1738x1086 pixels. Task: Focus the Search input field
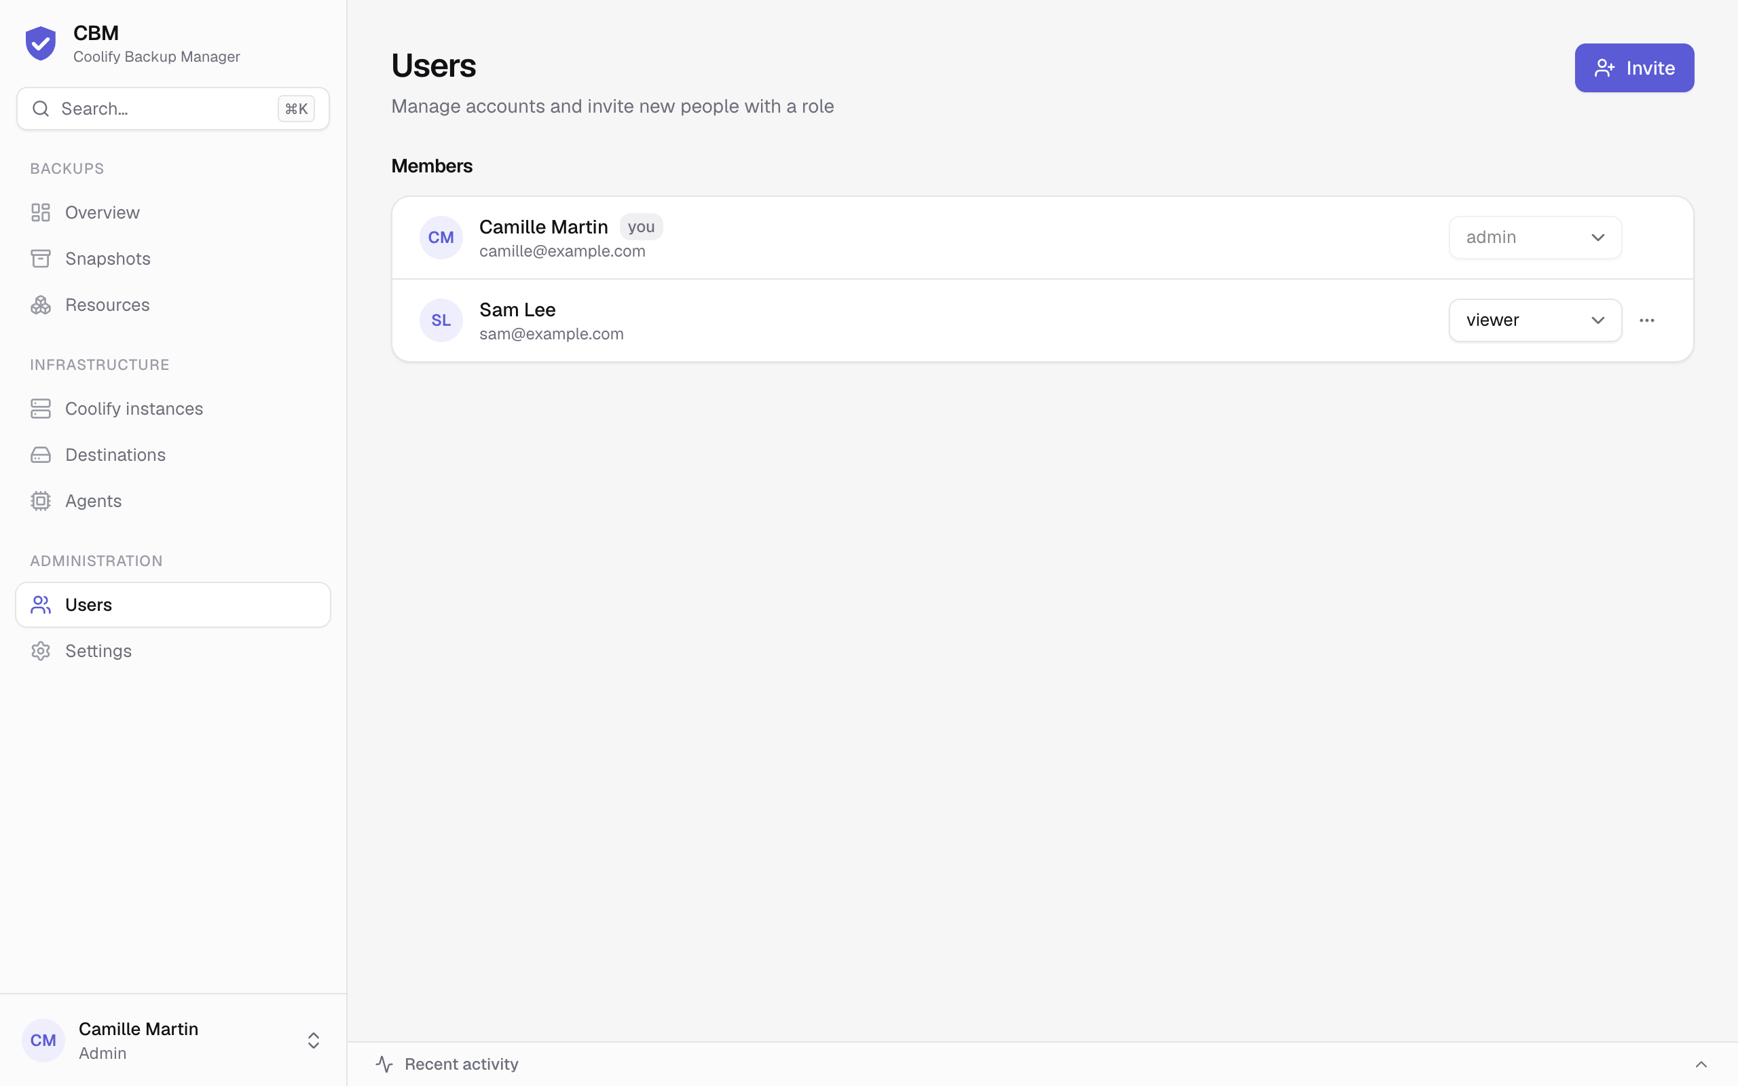pos(173,109)
